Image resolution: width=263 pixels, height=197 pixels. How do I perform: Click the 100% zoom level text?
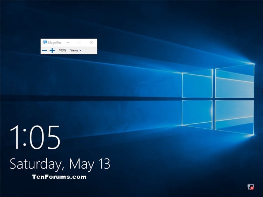click(x=62, y=50)
